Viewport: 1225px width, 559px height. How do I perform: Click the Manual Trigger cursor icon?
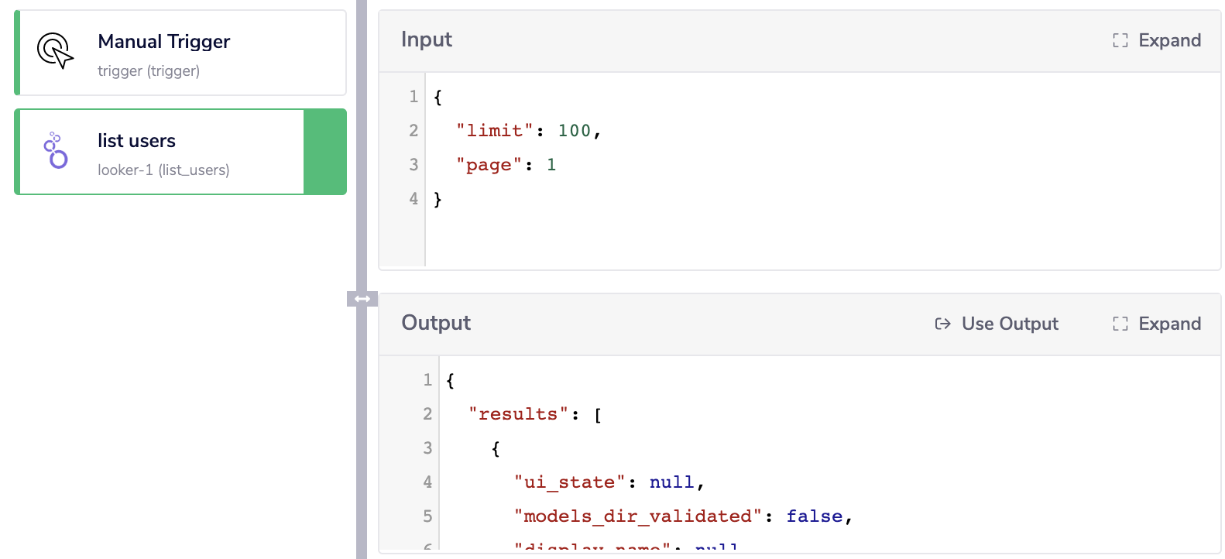point(55,51)
